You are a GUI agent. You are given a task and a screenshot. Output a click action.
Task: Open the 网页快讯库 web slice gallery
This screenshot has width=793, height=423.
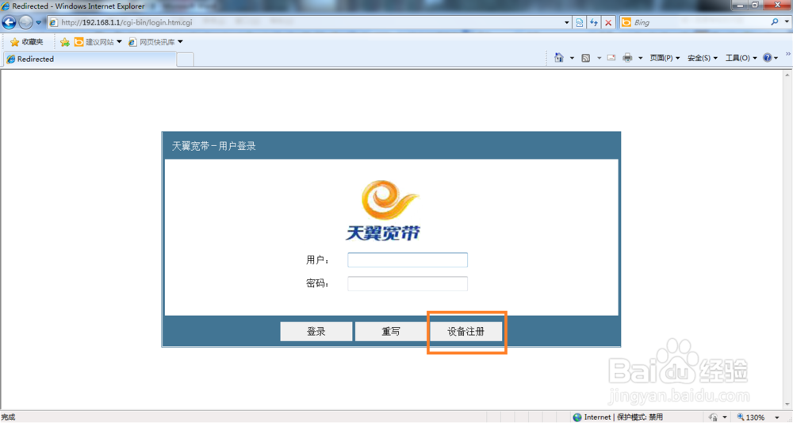(x=155, y=42)
